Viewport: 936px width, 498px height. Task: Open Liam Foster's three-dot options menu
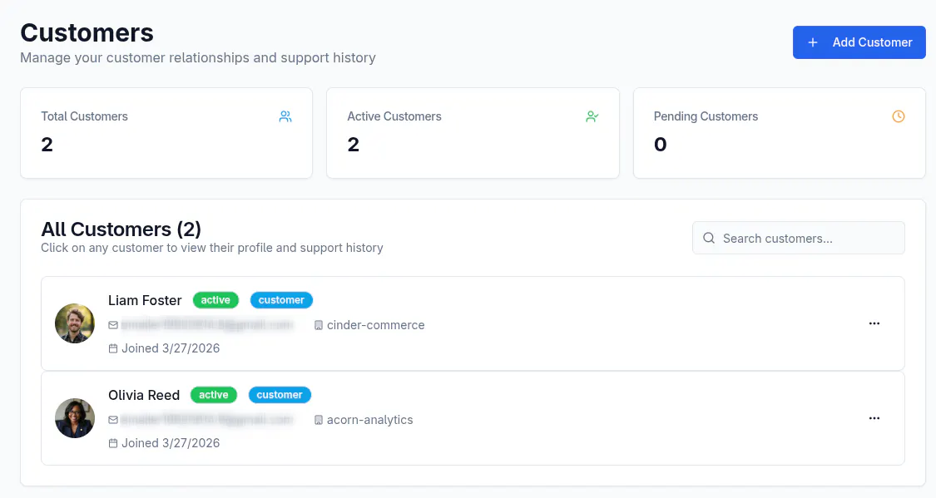tap(874, 323)
